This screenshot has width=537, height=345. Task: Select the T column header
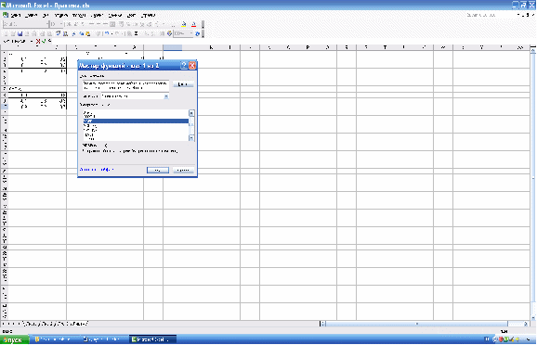[386, 47]
